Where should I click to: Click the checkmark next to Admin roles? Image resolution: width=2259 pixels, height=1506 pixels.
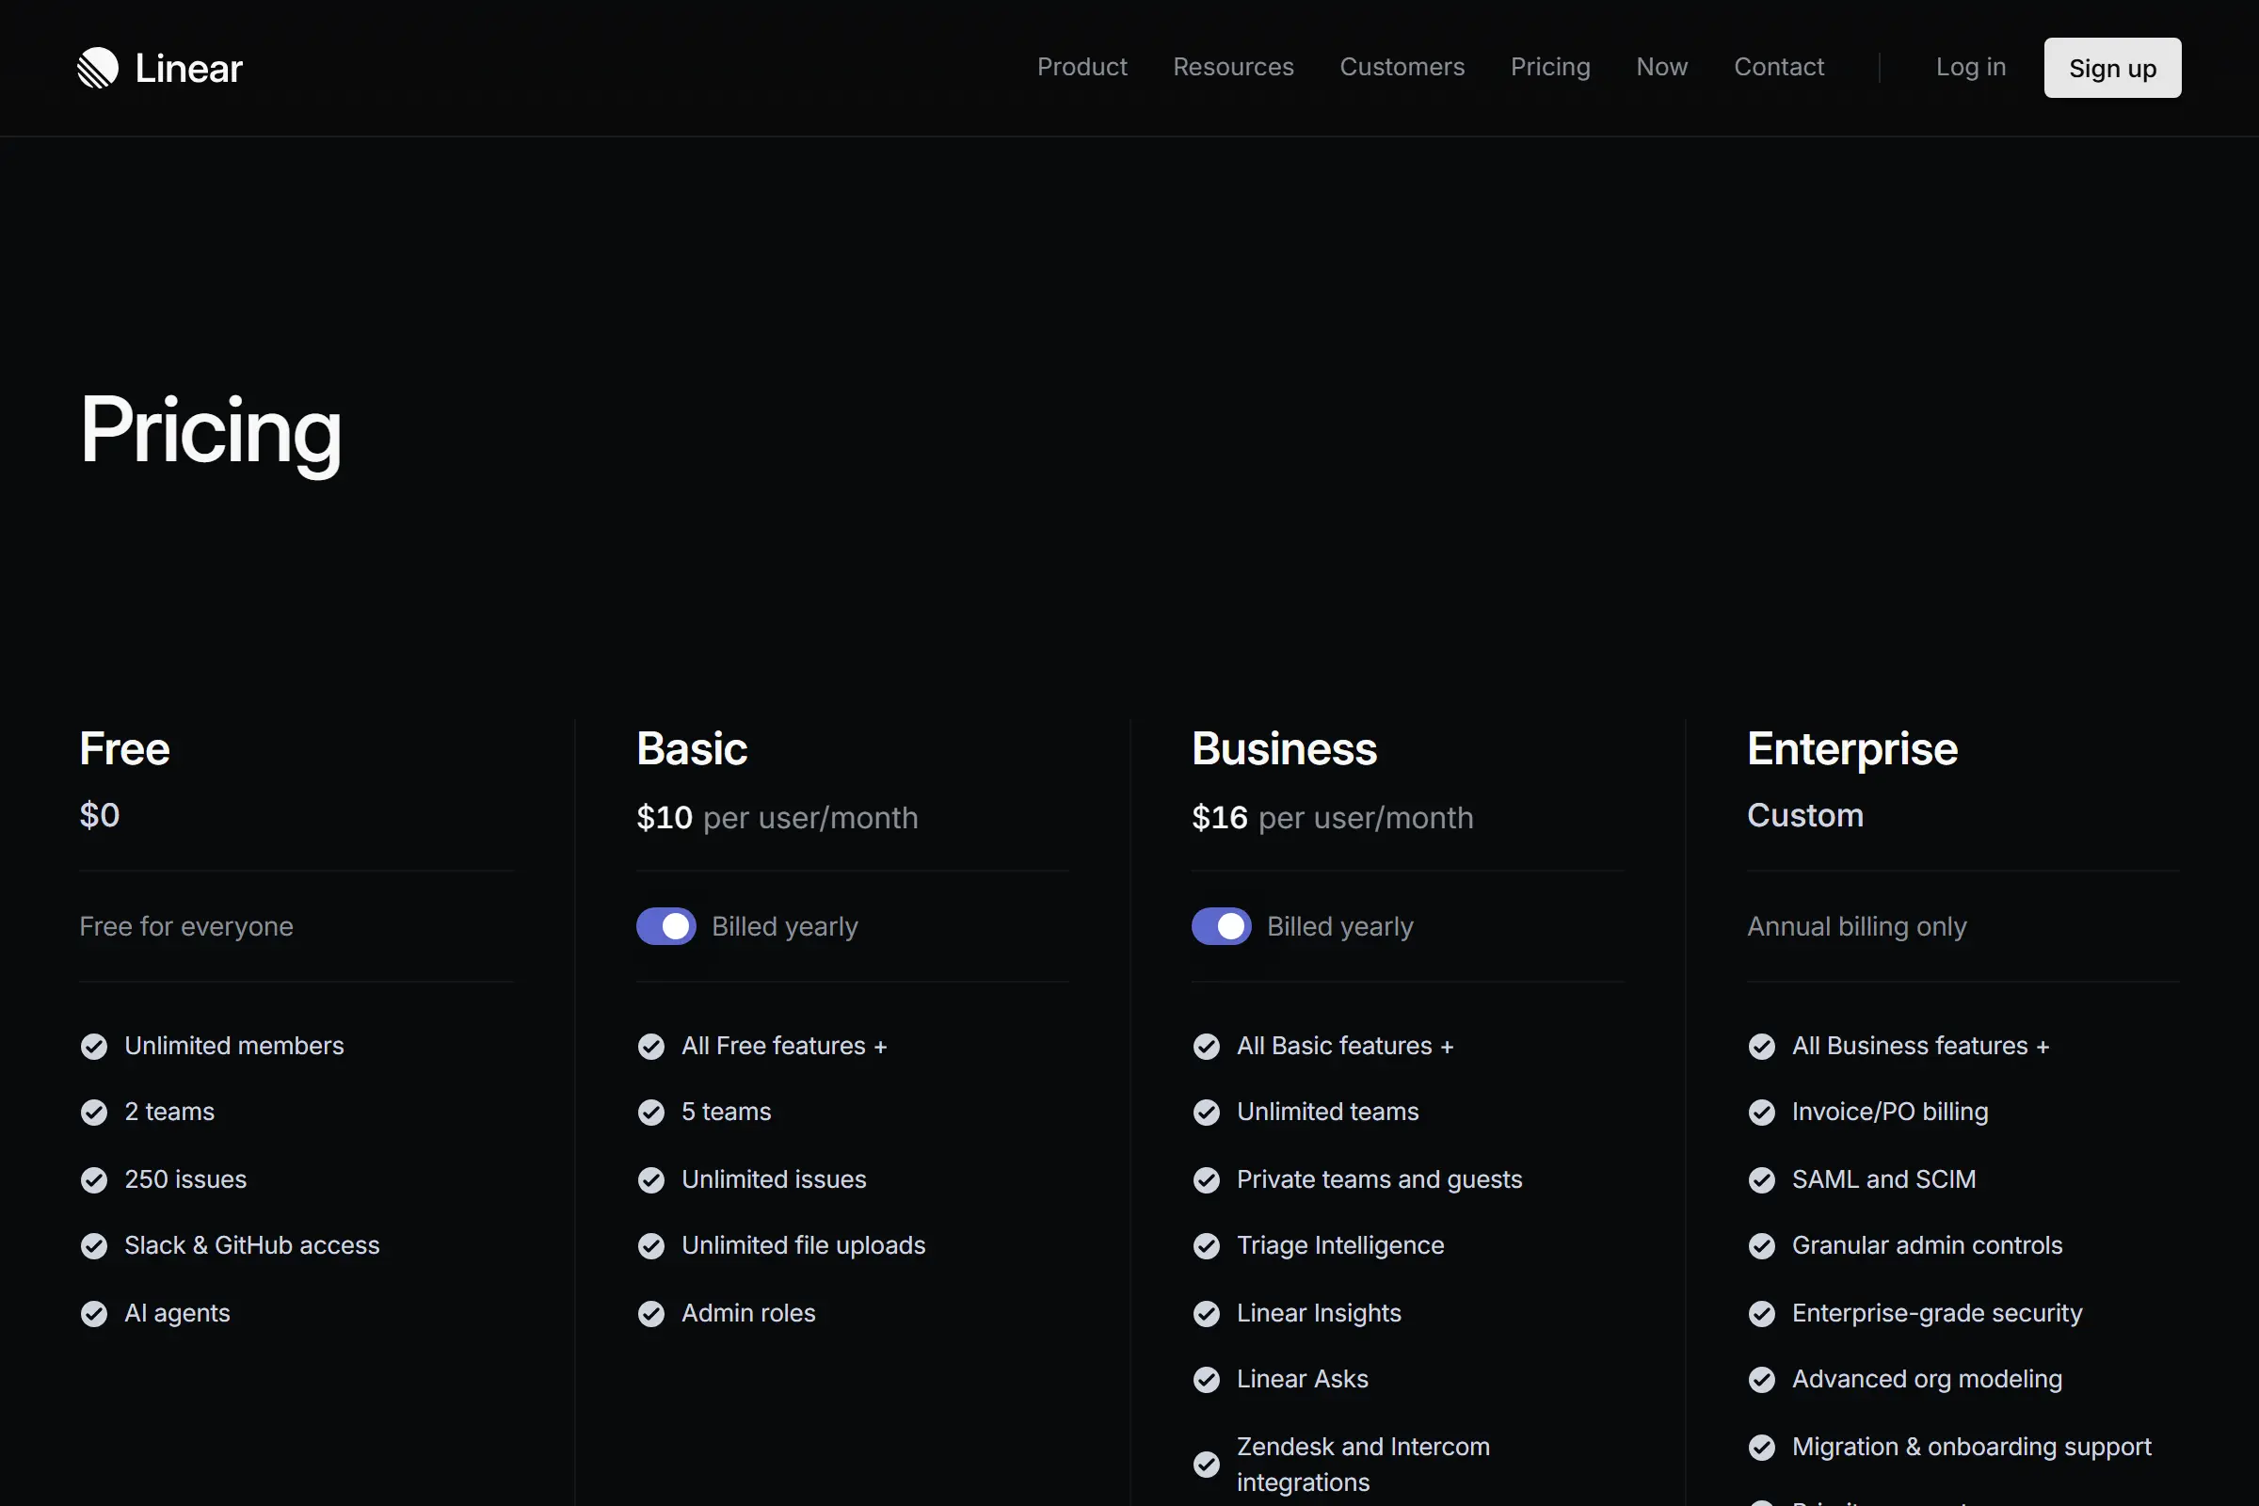[x=651, y=1313]
